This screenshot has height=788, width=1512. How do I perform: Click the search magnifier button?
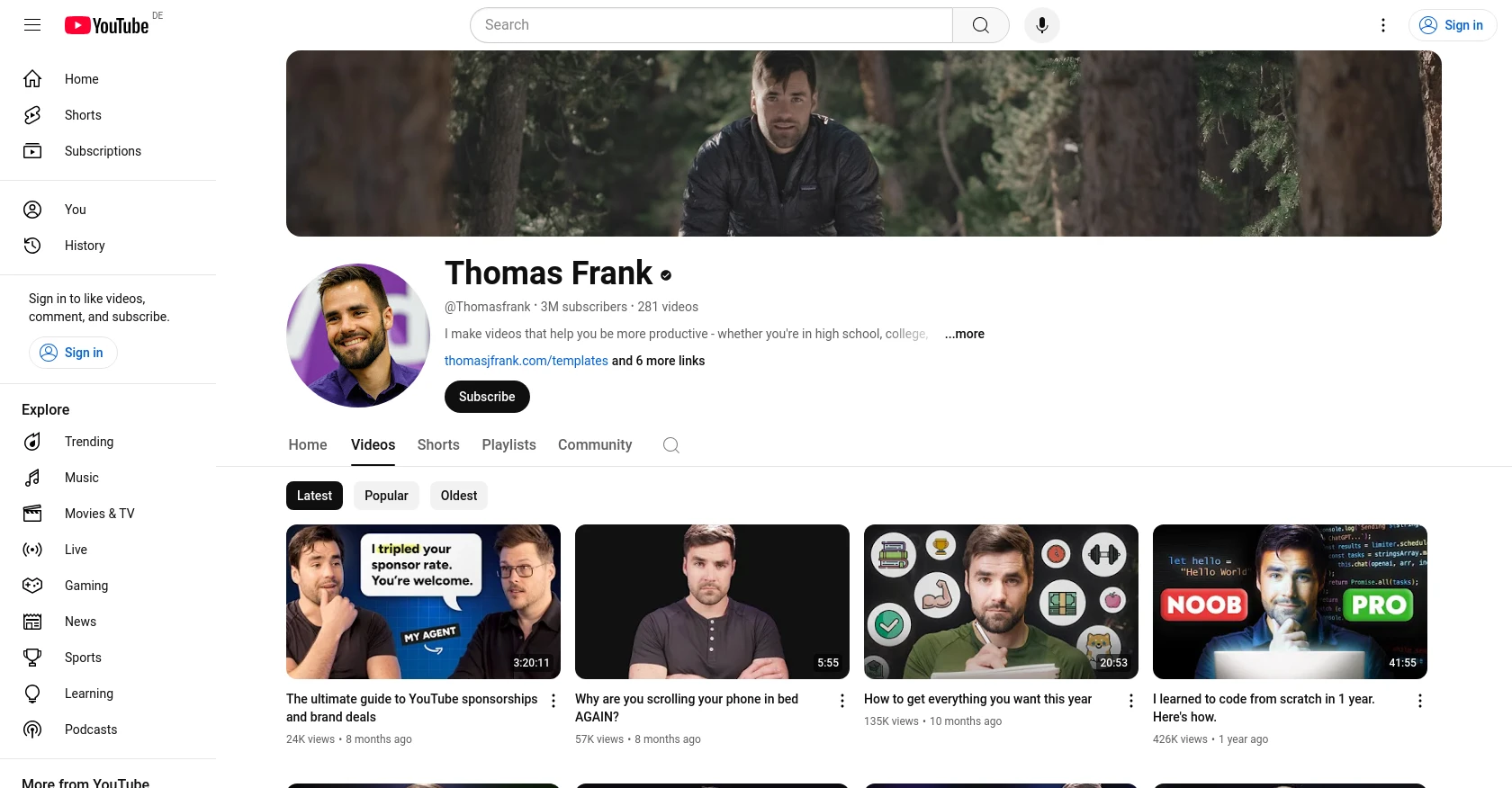point(980,25)
